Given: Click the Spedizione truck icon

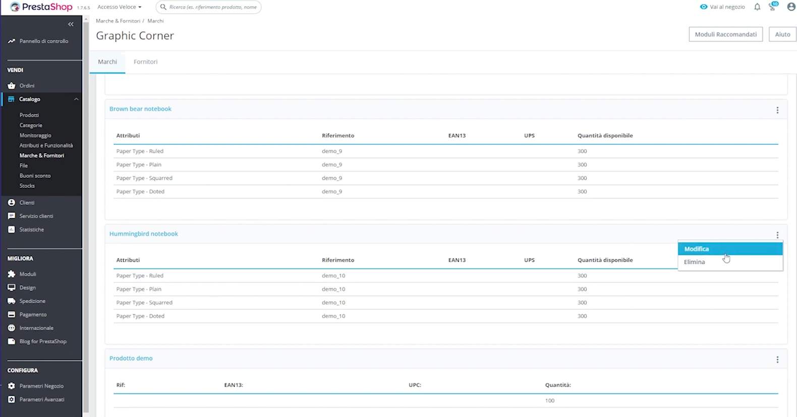Looking at the screenshot, I should pyautogui.click(x=12, y=301).
